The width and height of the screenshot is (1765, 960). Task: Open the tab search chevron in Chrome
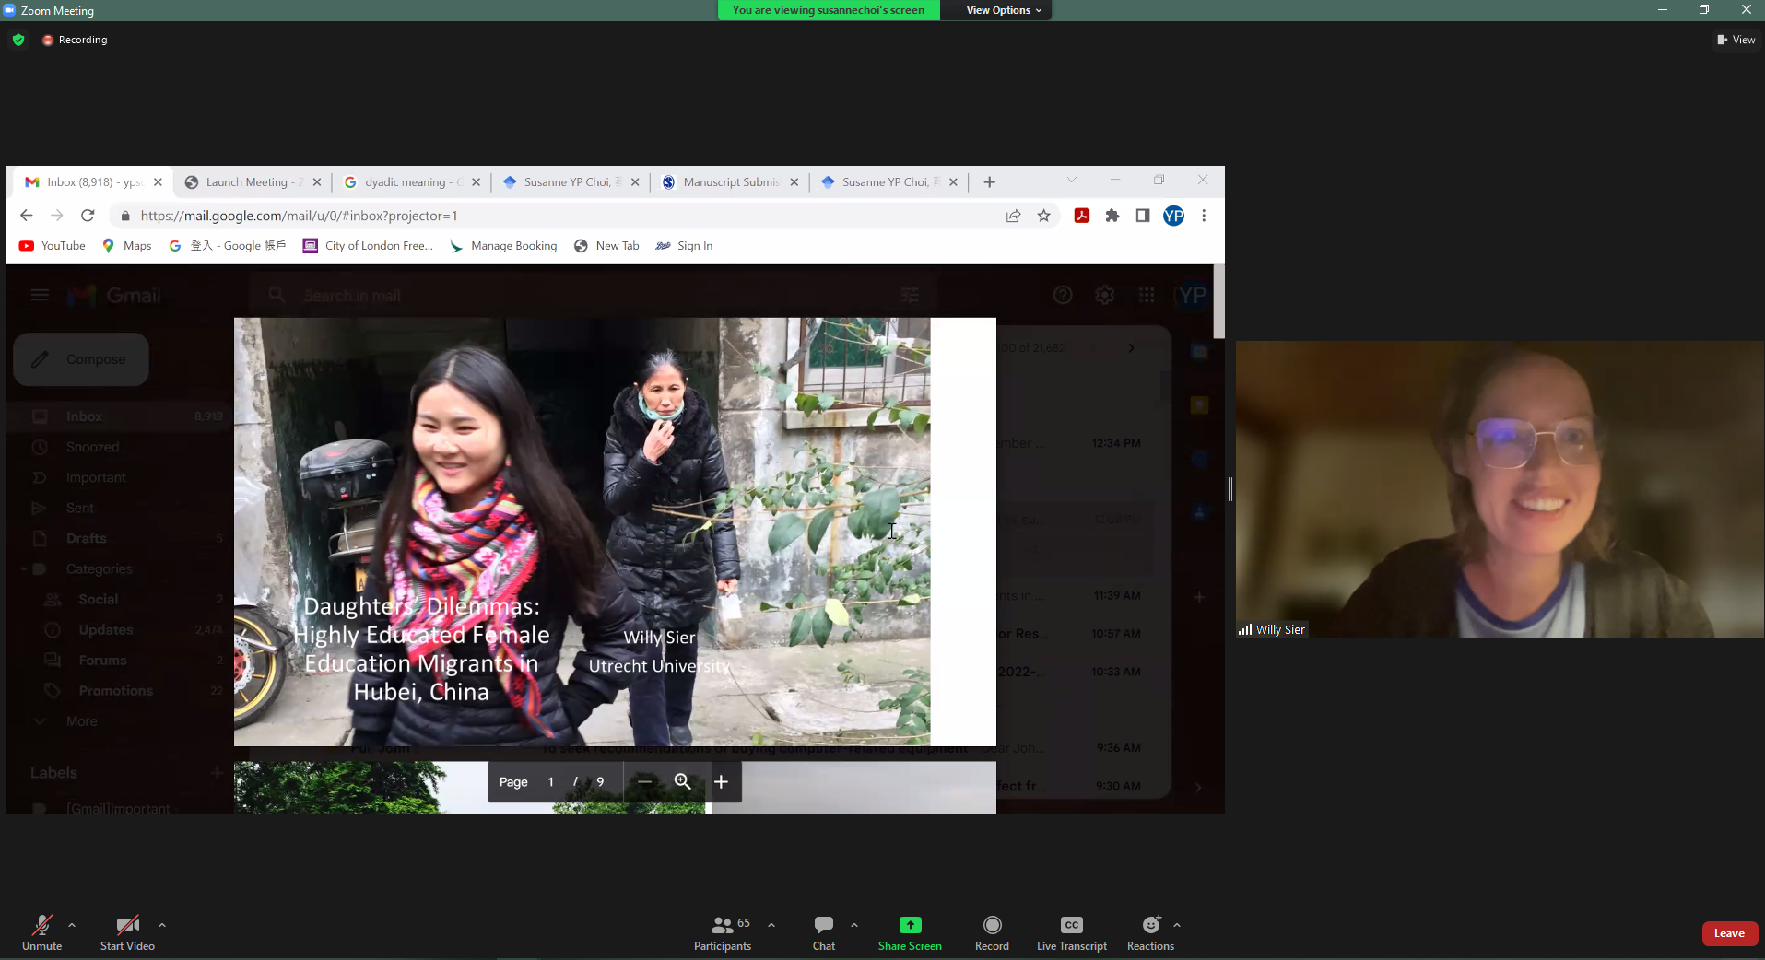point(1071,181)
